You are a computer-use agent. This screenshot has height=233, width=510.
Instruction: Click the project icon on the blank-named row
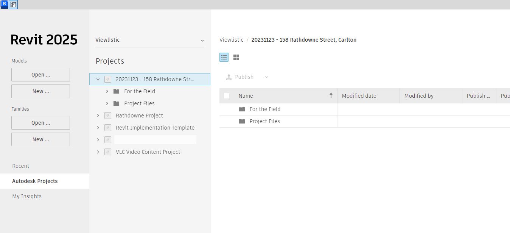[108, 140]
